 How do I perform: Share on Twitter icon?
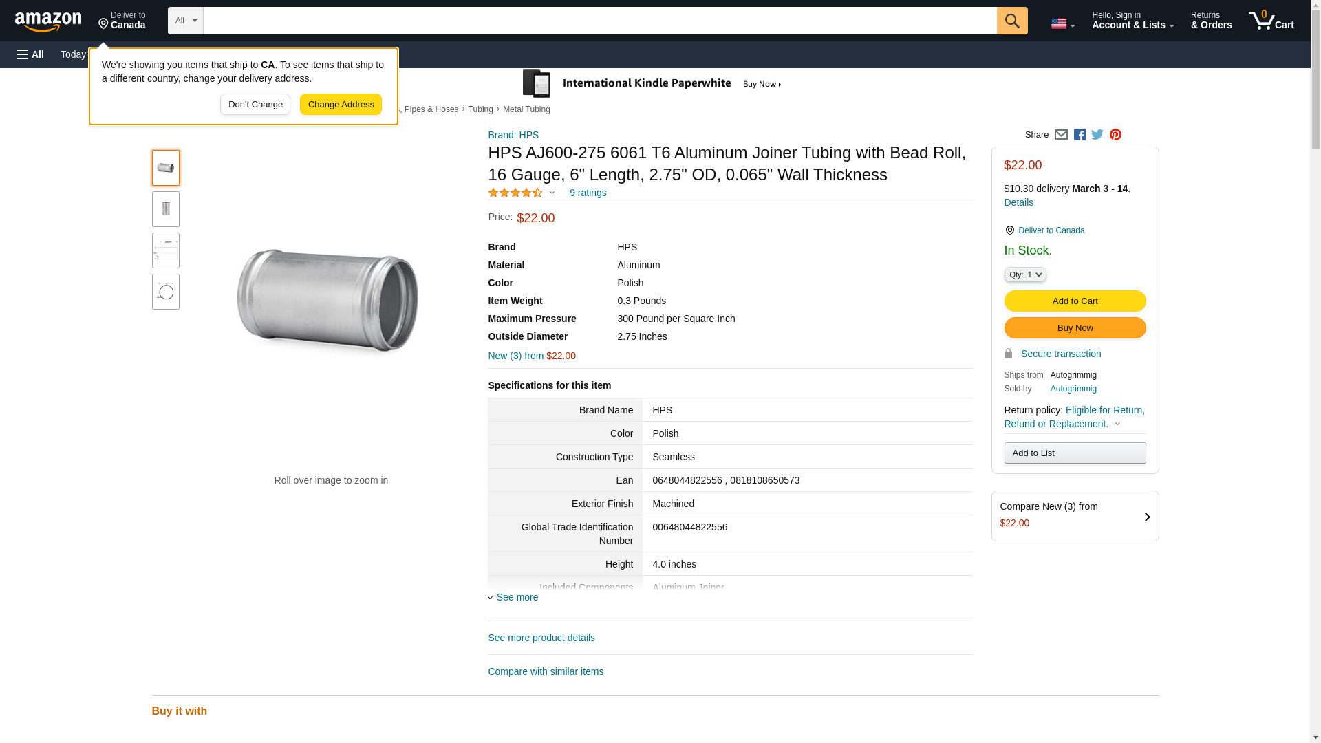pyautogui.click(x=1097, y=135)
